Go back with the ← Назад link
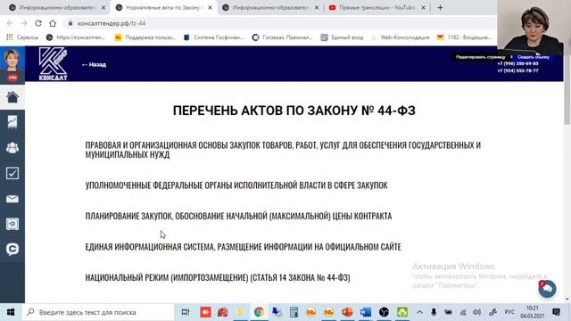Image resolution: width=571 pixels, height=321 pixels. pyautogui.click(x=94, y=64)
